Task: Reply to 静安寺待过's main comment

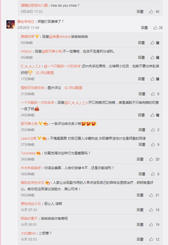Action: coord(144,28)
